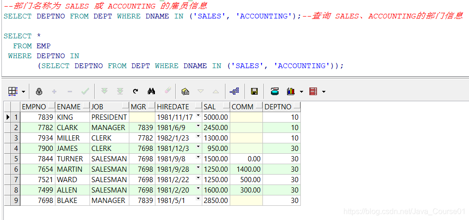
Task: Select the 5000.00 salary cell
Action: pos(216,117)
